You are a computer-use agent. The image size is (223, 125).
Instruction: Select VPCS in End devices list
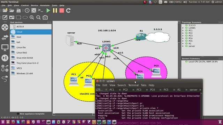click(31, 68)
